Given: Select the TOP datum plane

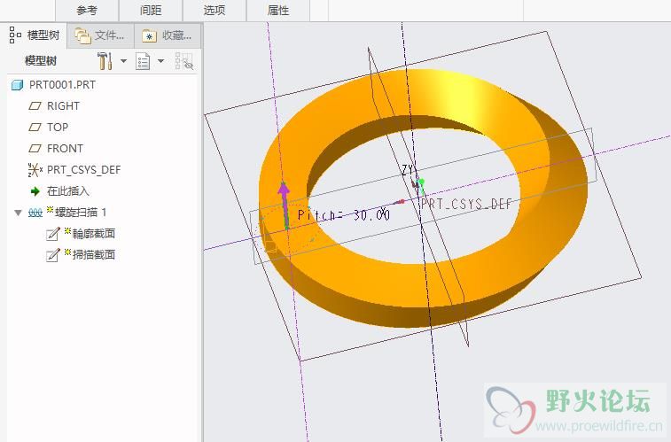Looking at the screenshot, I should (x=58, y=127).
